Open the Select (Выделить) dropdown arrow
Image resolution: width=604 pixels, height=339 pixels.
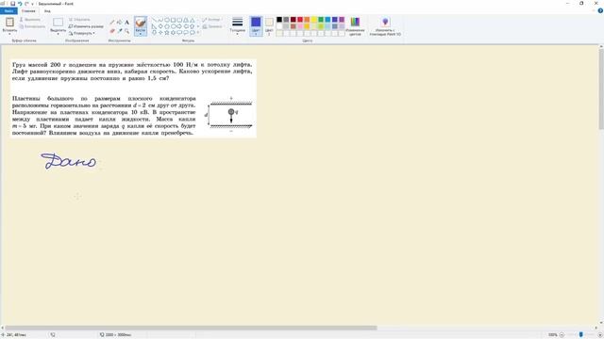tap(59, 34)
